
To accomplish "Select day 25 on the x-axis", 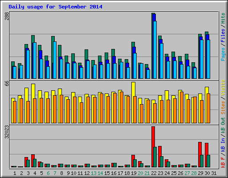I will coord(174,173).
